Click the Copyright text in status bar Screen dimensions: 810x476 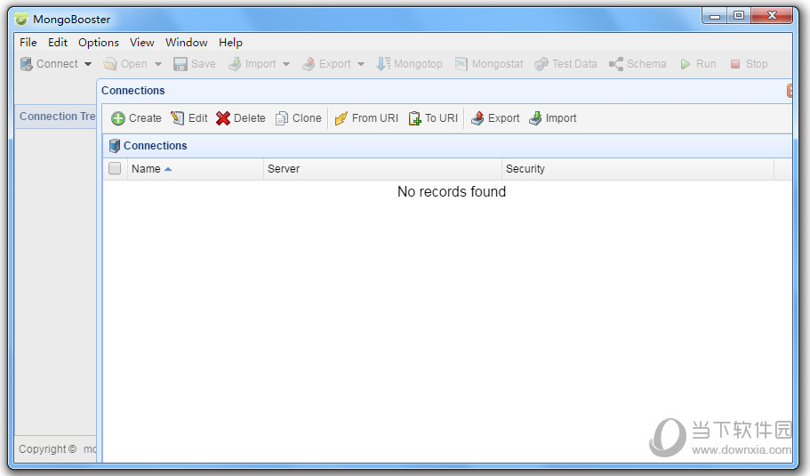[x=47, y=449]
